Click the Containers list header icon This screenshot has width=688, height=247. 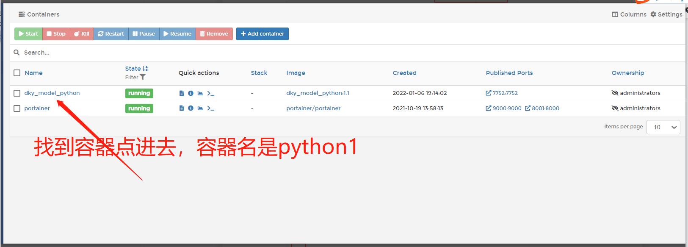[22, 14]
